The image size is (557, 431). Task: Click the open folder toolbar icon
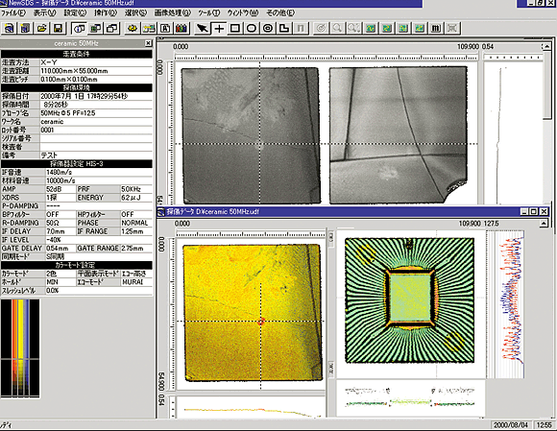tap(42, 28)
